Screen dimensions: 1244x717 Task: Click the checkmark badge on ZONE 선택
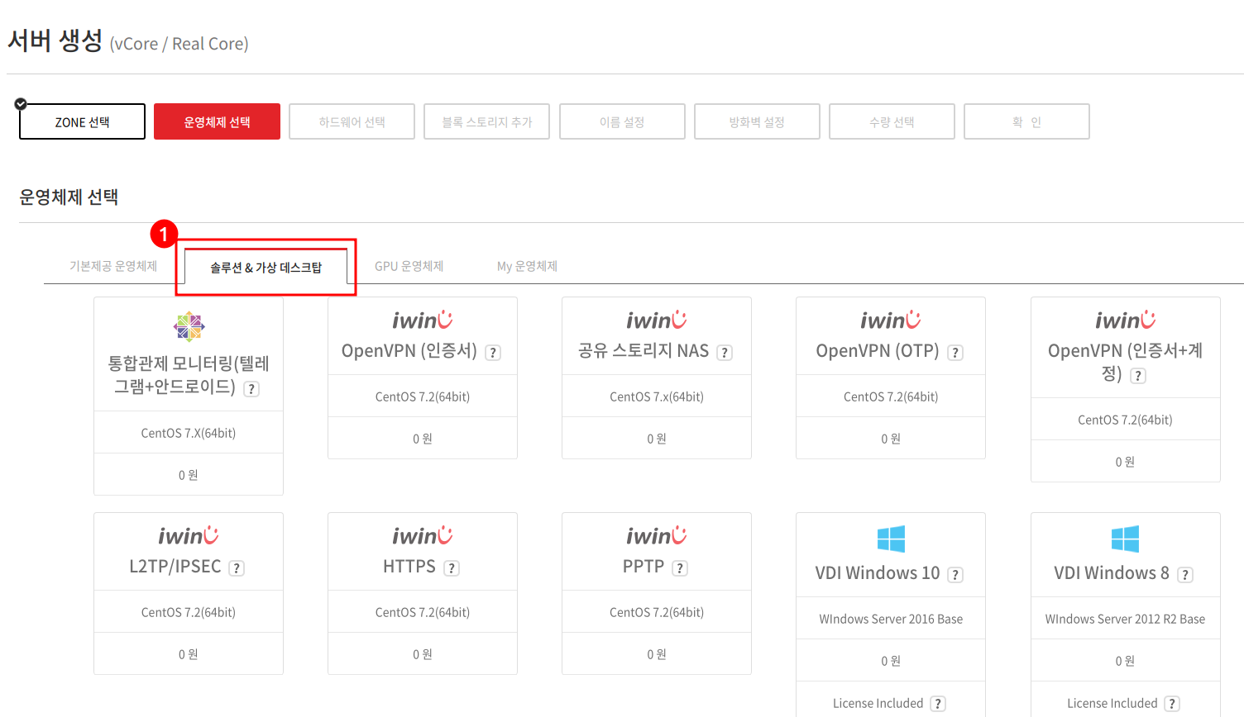pos(21,104)
